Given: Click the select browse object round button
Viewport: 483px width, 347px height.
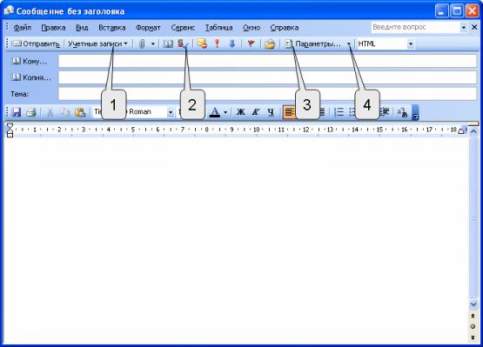Looking at the screenshot, I should [473, 326].
